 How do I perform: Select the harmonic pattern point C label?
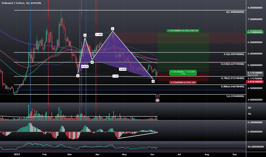(x=112, y=29)
